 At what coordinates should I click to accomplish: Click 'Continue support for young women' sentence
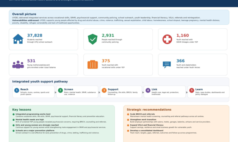61,127
